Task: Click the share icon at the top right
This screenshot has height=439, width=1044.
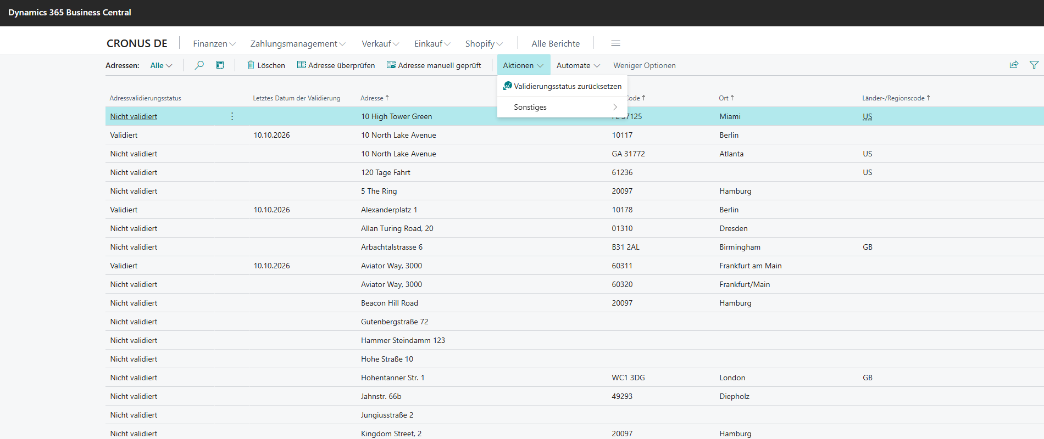Action: coord(1014,65)
